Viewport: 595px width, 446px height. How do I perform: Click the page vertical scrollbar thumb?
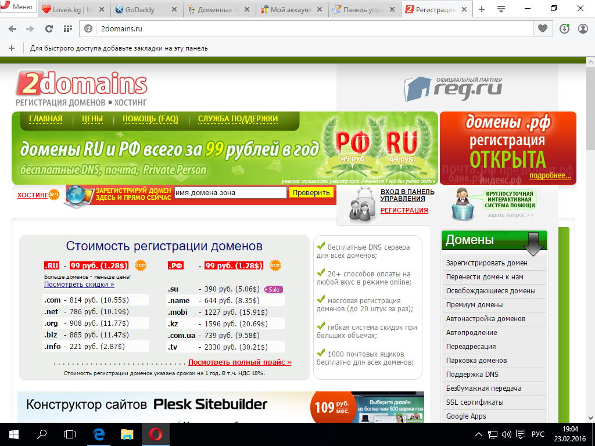pyautogui.click(x=590, y=108)
